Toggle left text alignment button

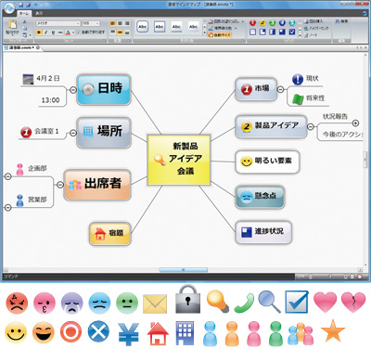(113, 23)
